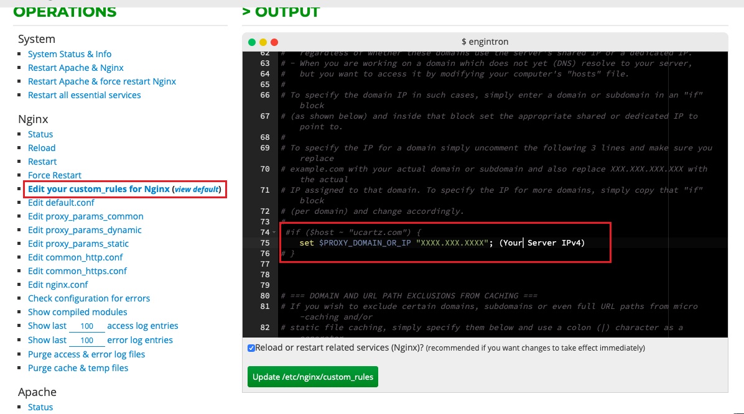The height and width of the screenshot is (414, 744).
Task: Open Edit common_http.conf link
Action: [75, 257]
